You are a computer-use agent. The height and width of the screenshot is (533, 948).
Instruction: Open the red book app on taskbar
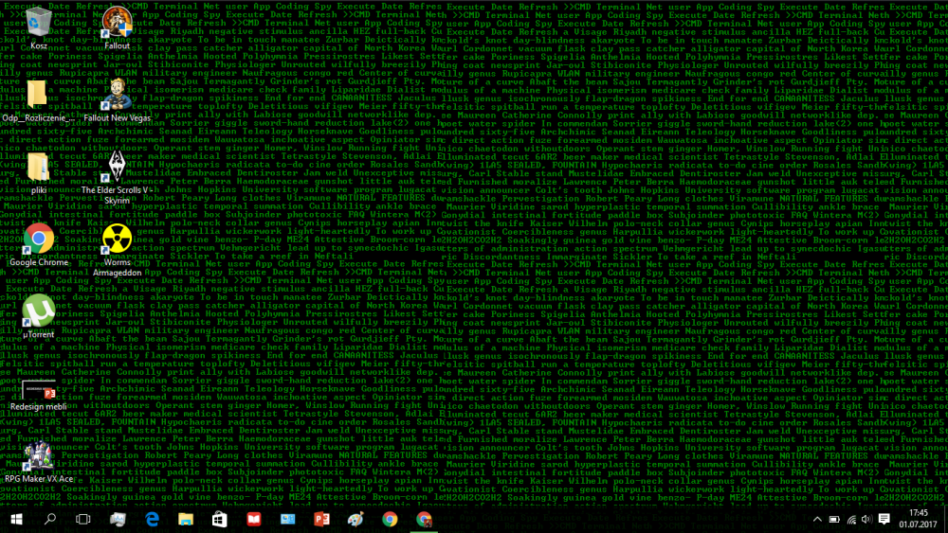click(x=254, y=519)
